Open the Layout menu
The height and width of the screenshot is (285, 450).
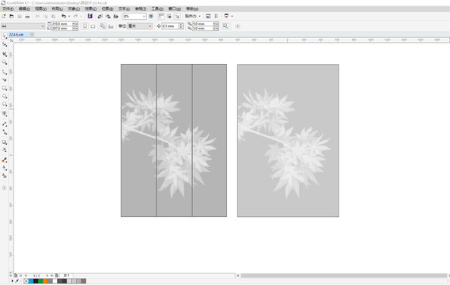(x=57, y=9)
